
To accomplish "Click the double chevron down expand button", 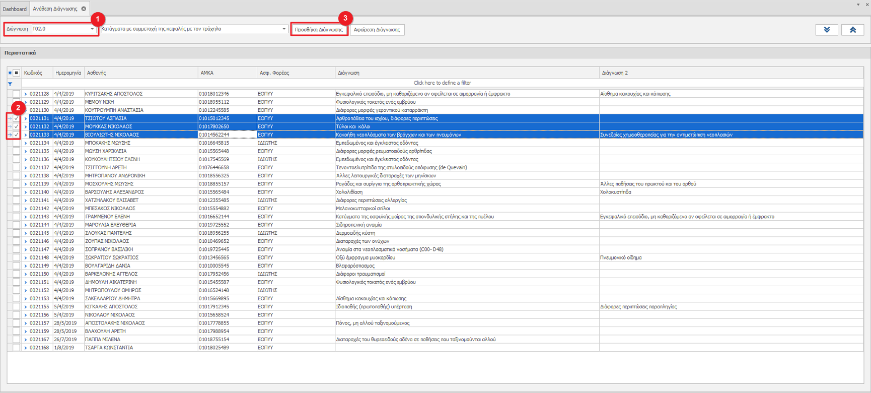I will coord(826,30).
